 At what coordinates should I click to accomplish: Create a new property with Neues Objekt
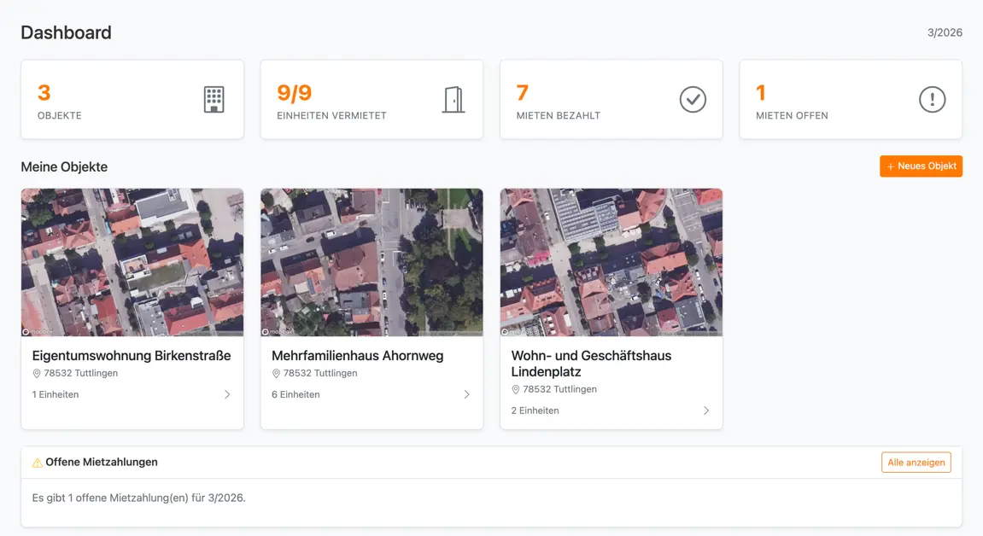(921, 166)
